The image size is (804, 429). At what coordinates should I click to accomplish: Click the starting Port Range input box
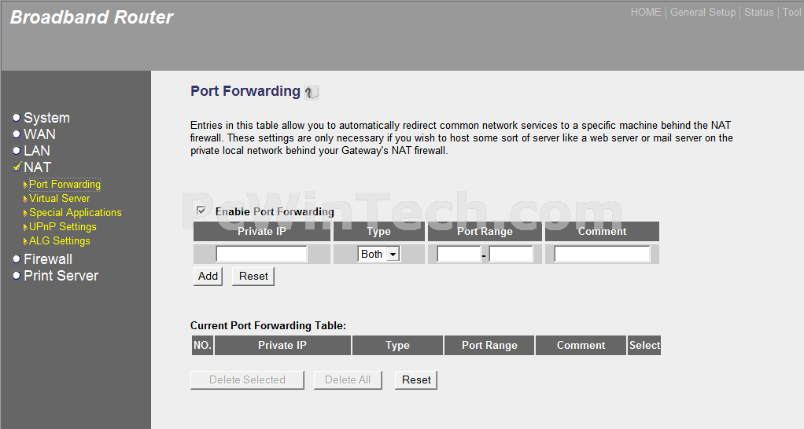pos(459,254)
